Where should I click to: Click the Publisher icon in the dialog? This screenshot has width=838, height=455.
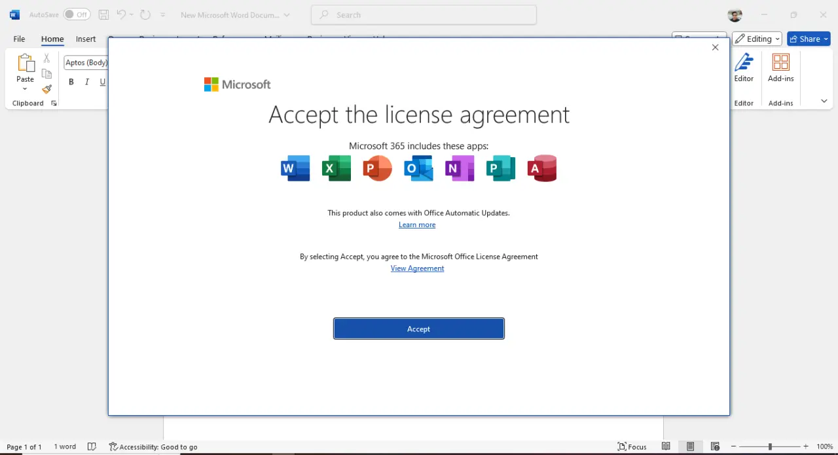point(501,168)
